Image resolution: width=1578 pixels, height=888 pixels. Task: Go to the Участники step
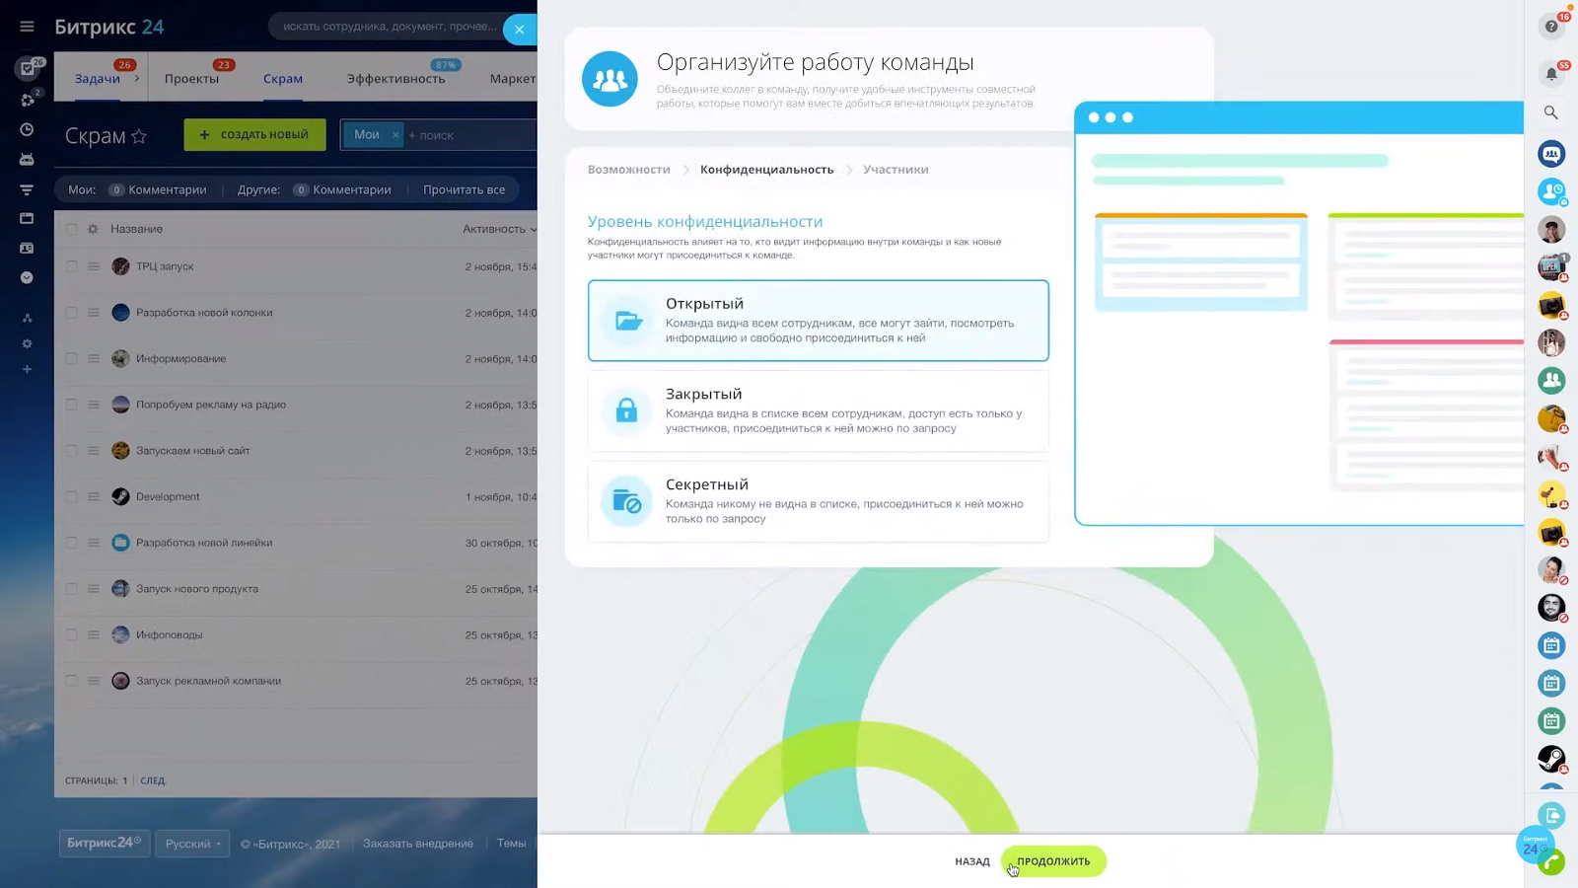[896, 170]
